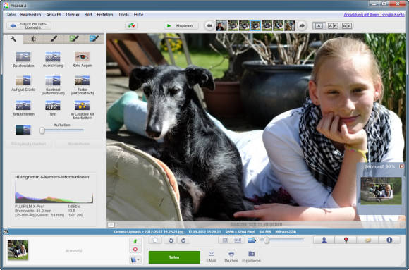Toggle the A A same-image comparison view
Viewport: 409px width, 270px height.
coord(347,26)
